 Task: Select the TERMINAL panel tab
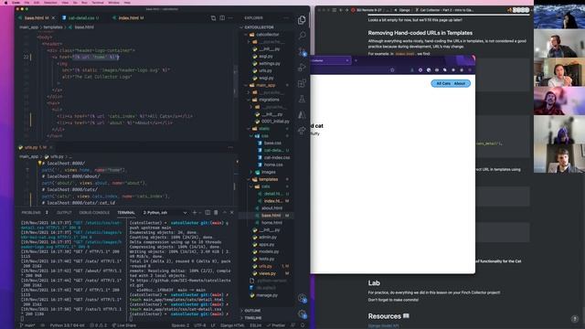126,213
